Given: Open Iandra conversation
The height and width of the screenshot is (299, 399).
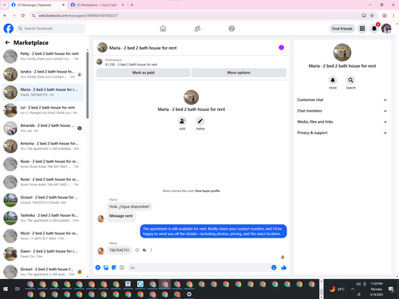Looking at the screenshot, I should [x=42, y=74].
